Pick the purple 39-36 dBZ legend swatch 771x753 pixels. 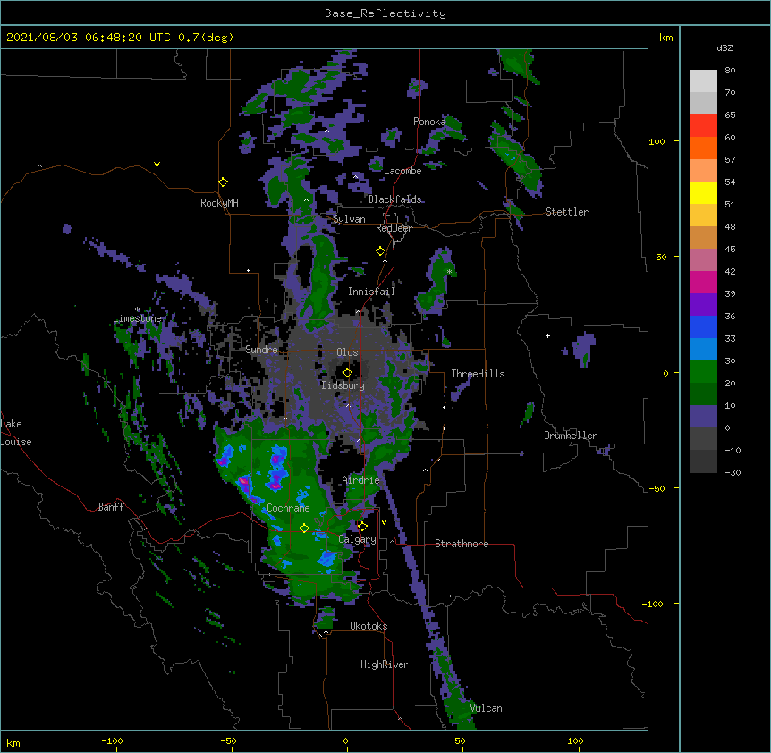pos(703,305)
